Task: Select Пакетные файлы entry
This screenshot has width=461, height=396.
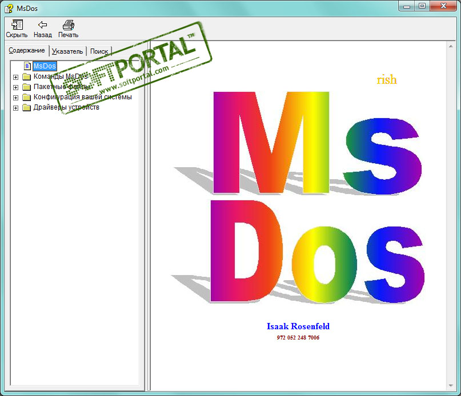Action: pyautogui.click(x=62, y=87)
